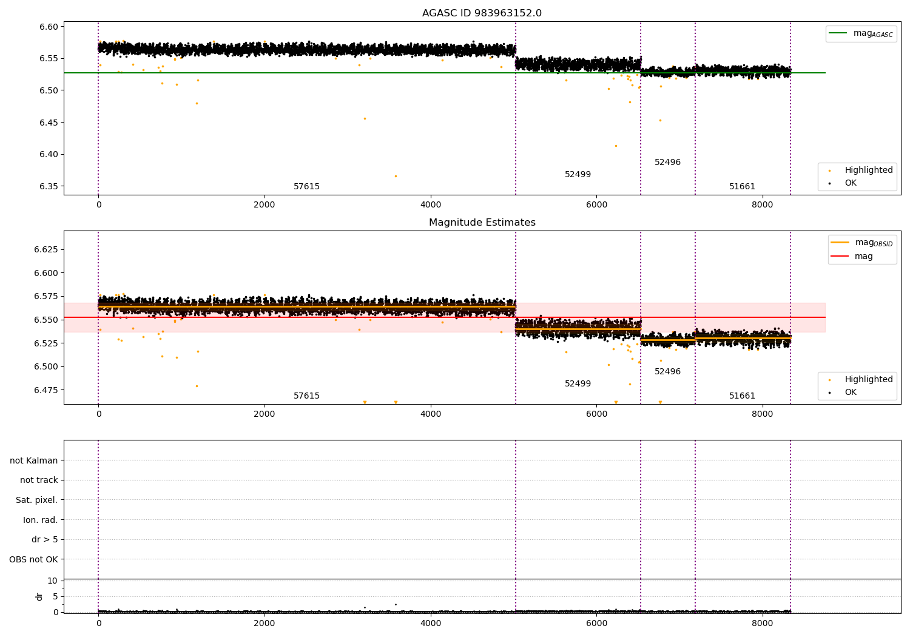Image resolution: width=910 pixels, height=637 pixels.
Task: Click the 10 tick on the dr axis
Action: pyautogui.click(x=53, y=581)
